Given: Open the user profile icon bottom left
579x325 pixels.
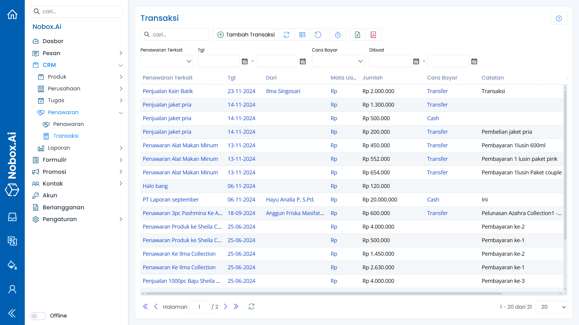Looking at the screenshot, I should pos(12,289).
